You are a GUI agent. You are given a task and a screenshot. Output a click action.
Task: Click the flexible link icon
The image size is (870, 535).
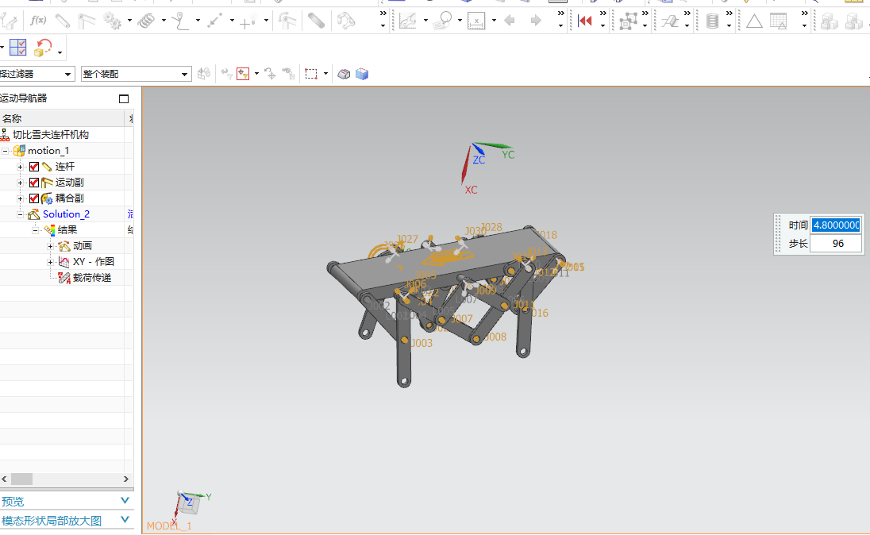(316, 21)
